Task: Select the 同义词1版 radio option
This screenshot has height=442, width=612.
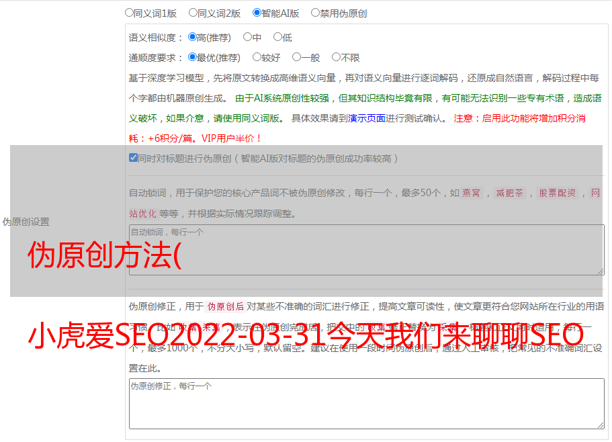Action: click(x=130, y=13)
